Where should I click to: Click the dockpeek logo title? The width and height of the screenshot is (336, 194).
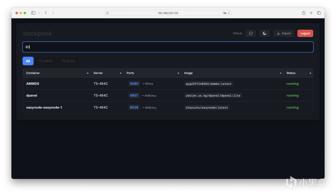[x=38, y=34]
